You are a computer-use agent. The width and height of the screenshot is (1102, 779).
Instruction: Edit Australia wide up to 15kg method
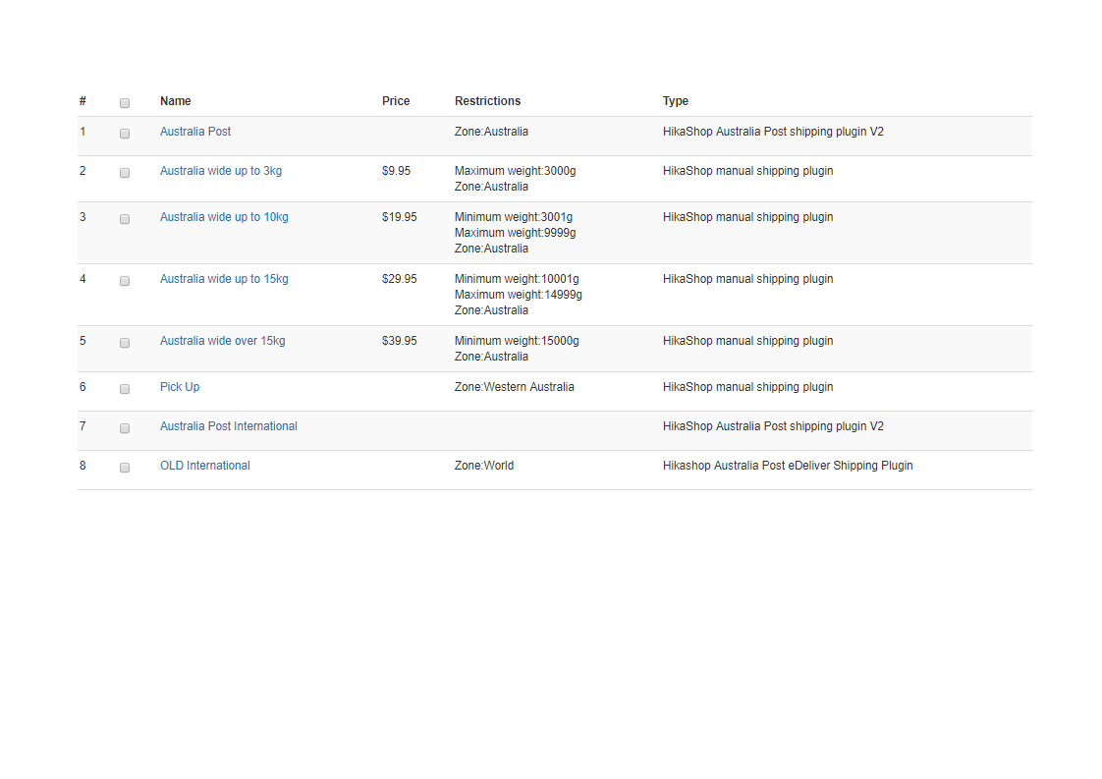(x=224, y=279)
